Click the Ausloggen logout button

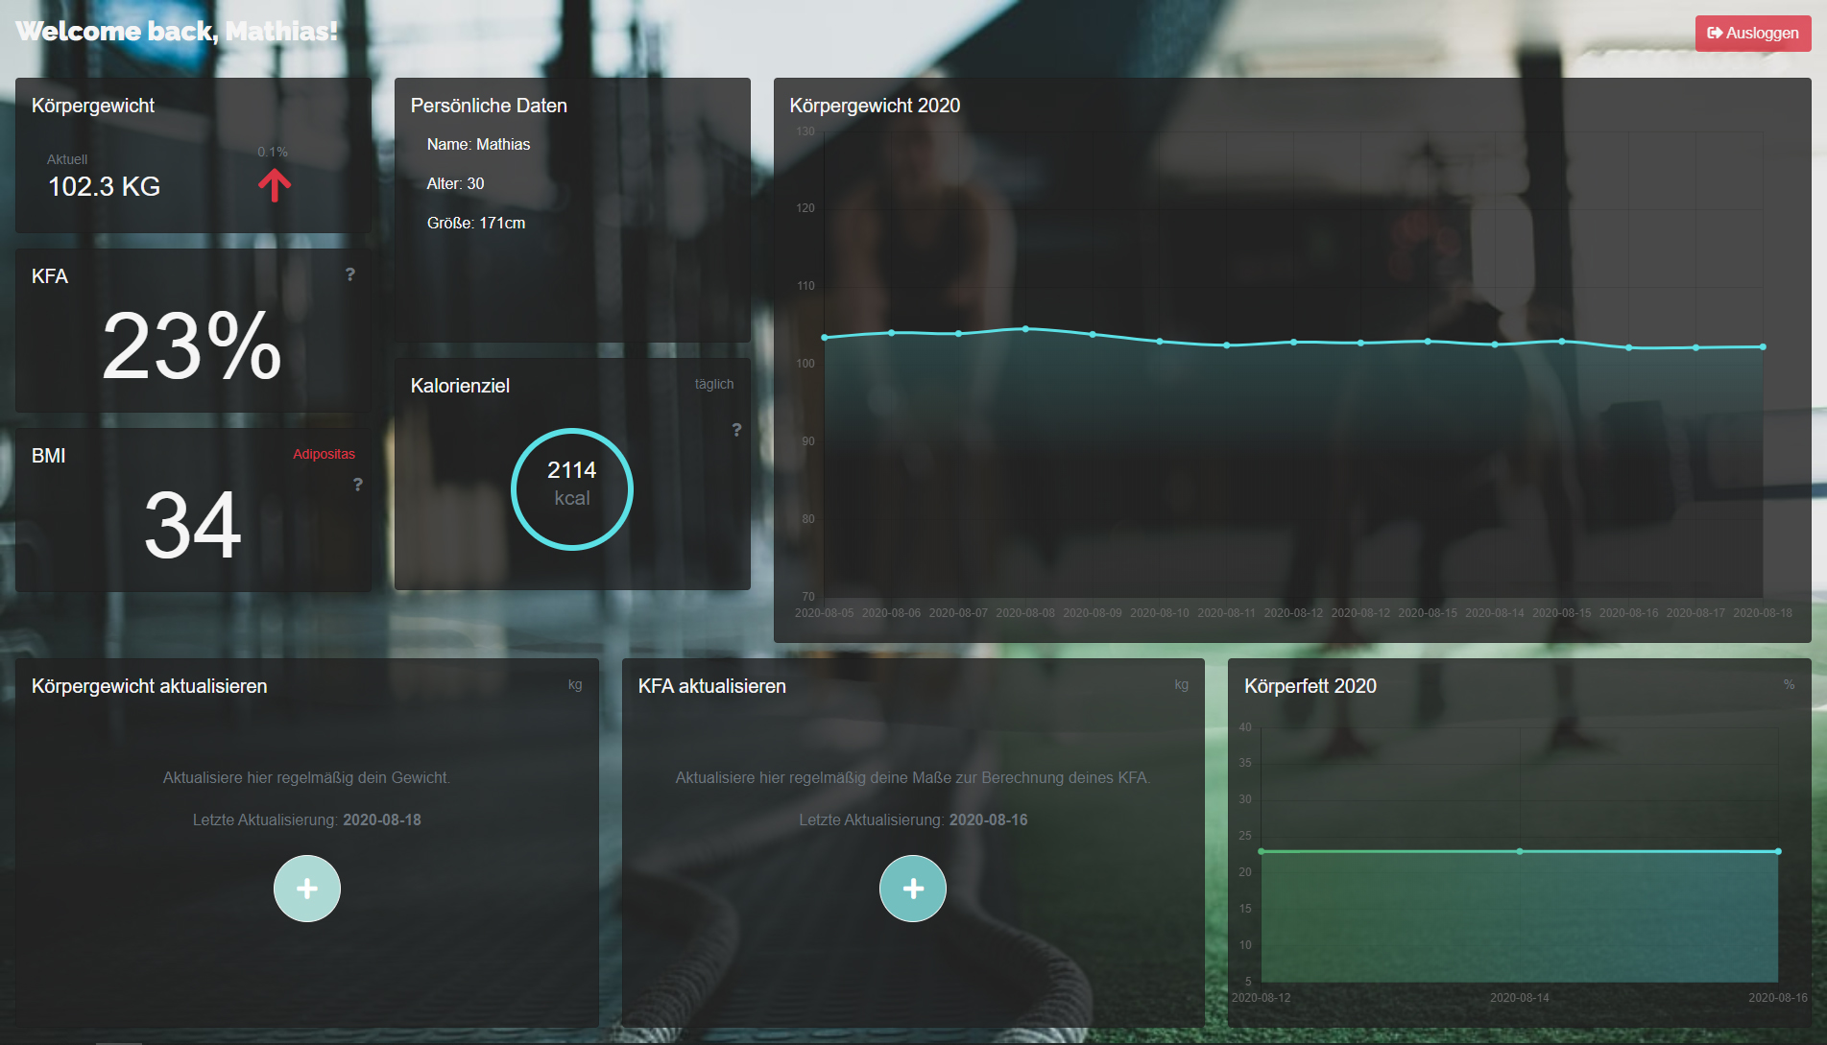[1752, 33]
